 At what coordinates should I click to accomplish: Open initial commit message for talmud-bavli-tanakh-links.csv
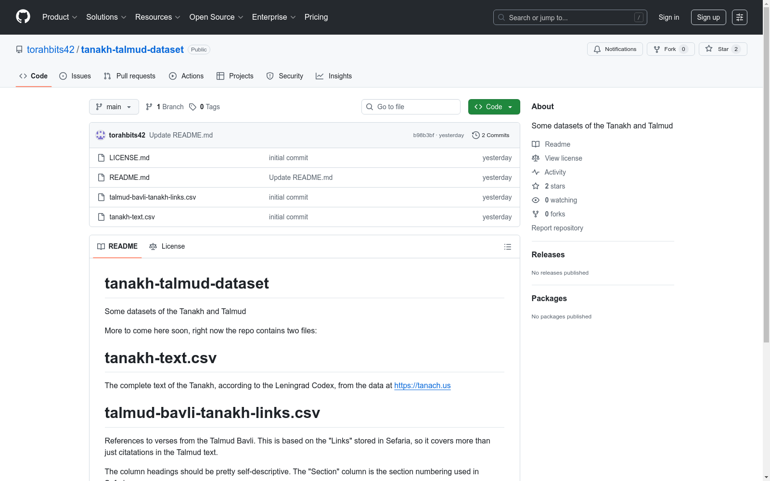[288, 197]
